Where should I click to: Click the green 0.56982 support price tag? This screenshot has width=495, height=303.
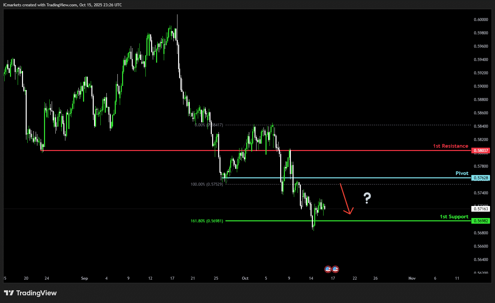tap(481, 221)
